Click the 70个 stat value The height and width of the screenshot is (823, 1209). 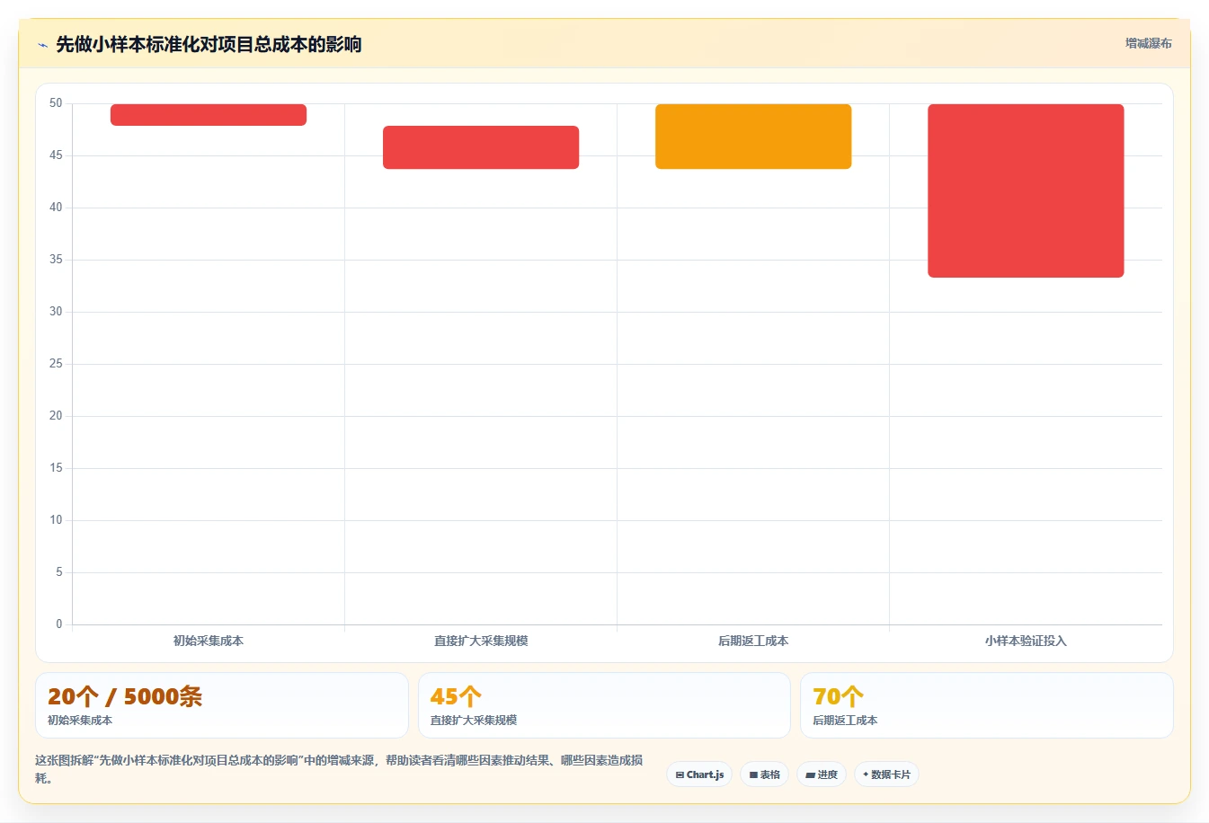838,696
